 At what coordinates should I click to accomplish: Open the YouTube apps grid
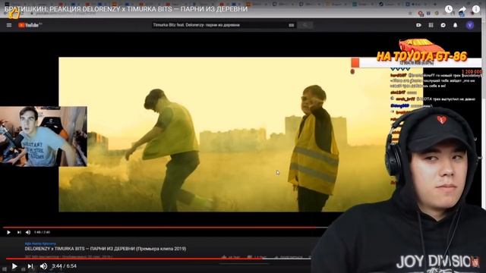click(431, 25)
